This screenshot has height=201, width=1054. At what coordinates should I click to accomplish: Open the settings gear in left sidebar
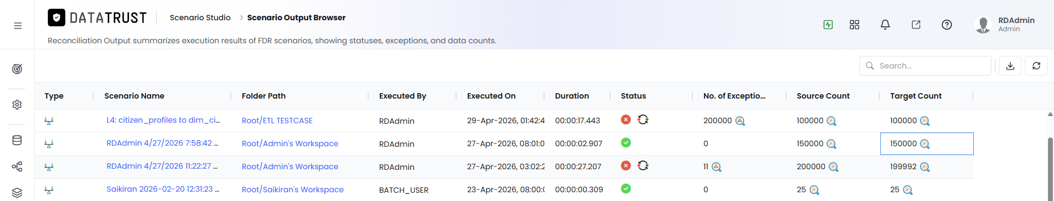tap(17, 105)
